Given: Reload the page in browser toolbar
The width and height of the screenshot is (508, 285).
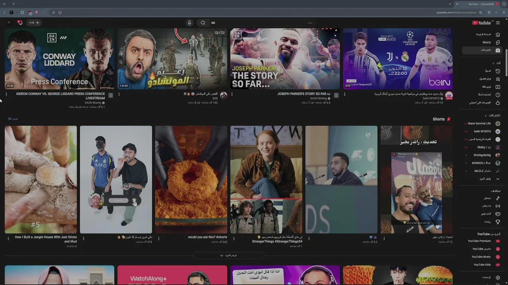Looking at the screenshot, I should (489, 12).
